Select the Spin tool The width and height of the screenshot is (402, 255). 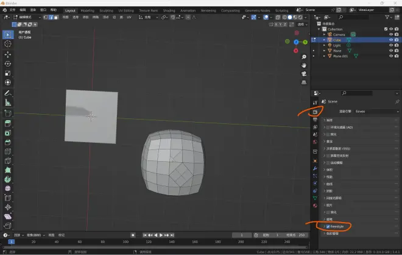click(8, 179)
